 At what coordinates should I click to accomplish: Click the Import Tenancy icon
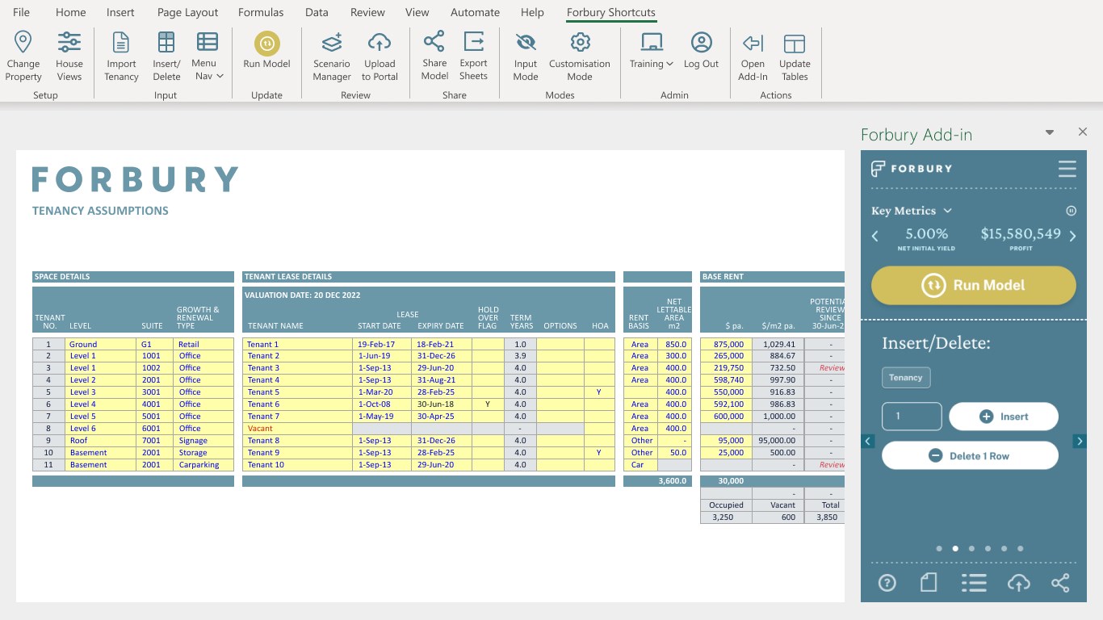[x=121, y=42]
